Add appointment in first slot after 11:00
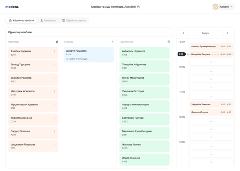This screenshot has width=240, height=171. point(211,97)
